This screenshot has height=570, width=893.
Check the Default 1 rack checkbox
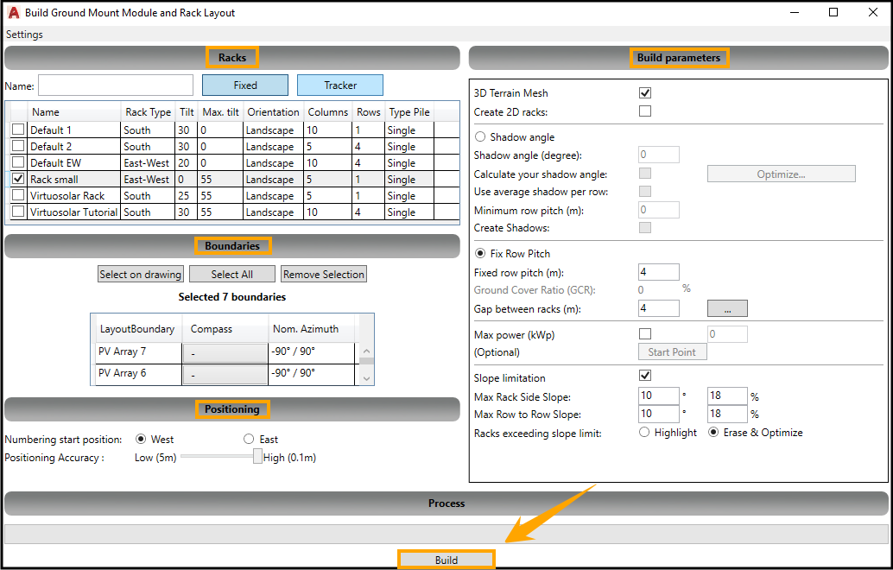[x=18, y=130]
